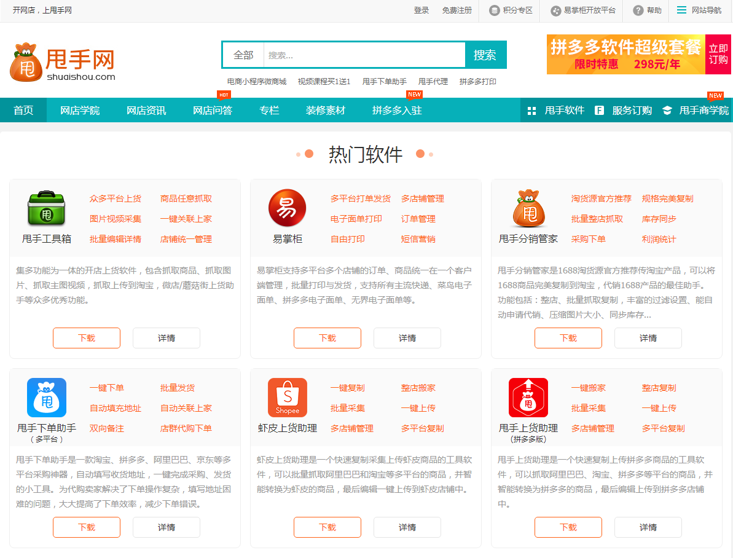Click the 易掌柜开放平台 icon in top bar
Viewport: 733px width, 558px height.
[x=555, y=11]
